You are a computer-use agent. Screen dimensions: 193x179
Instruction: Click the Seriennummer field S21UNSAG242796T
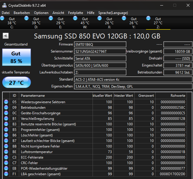(x=100, y=51)
